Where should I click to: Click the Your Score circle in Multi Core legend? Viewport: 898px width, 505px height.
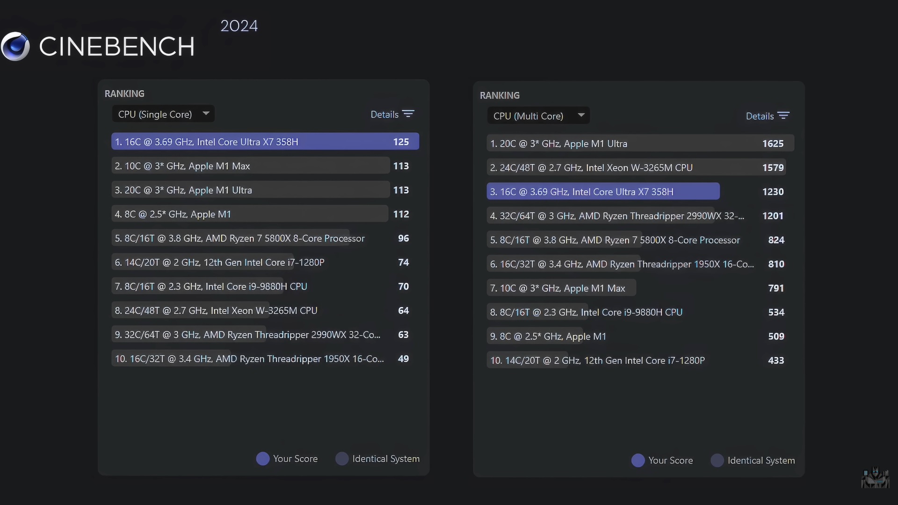coord(638,461)
